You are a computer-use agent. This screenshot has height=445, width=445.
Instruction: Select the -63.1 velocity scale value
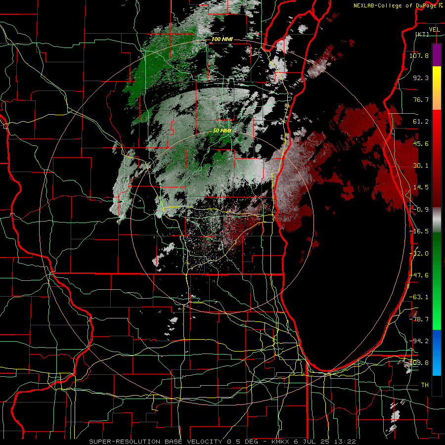[419, 297]
